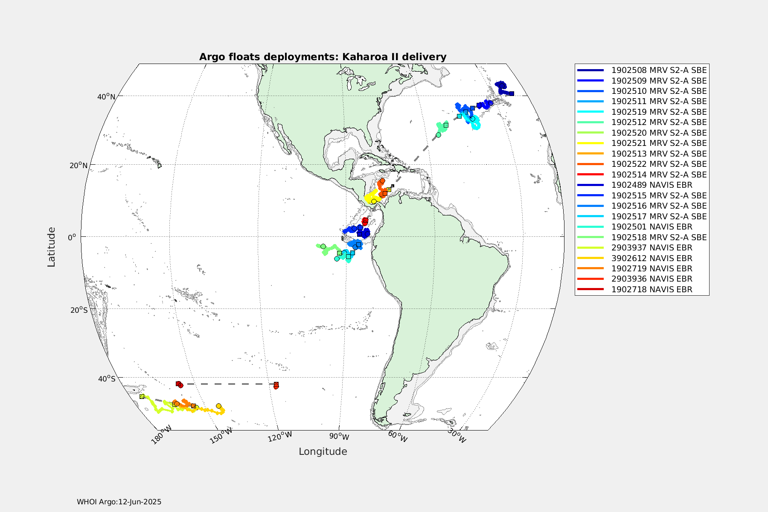
Task: Click the line swatch for 1902517
Action: (591, 216)
